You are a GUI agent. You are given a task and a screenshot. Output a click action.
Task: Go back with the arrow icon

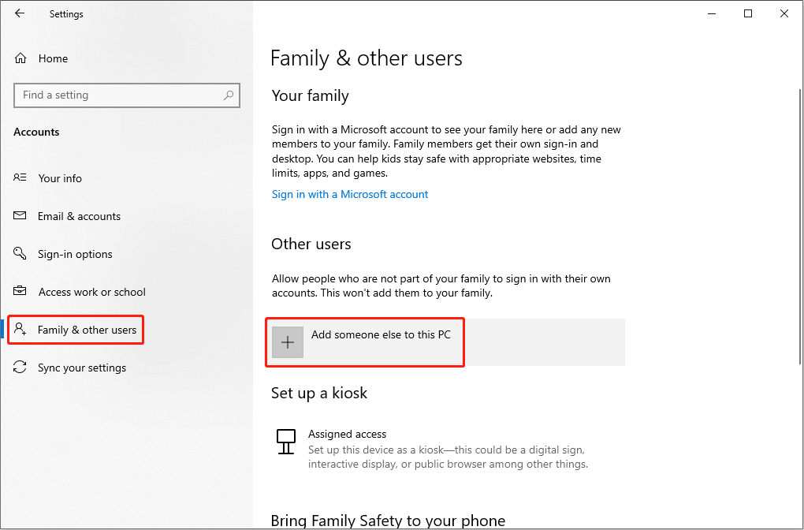click(x=20, y=14)
